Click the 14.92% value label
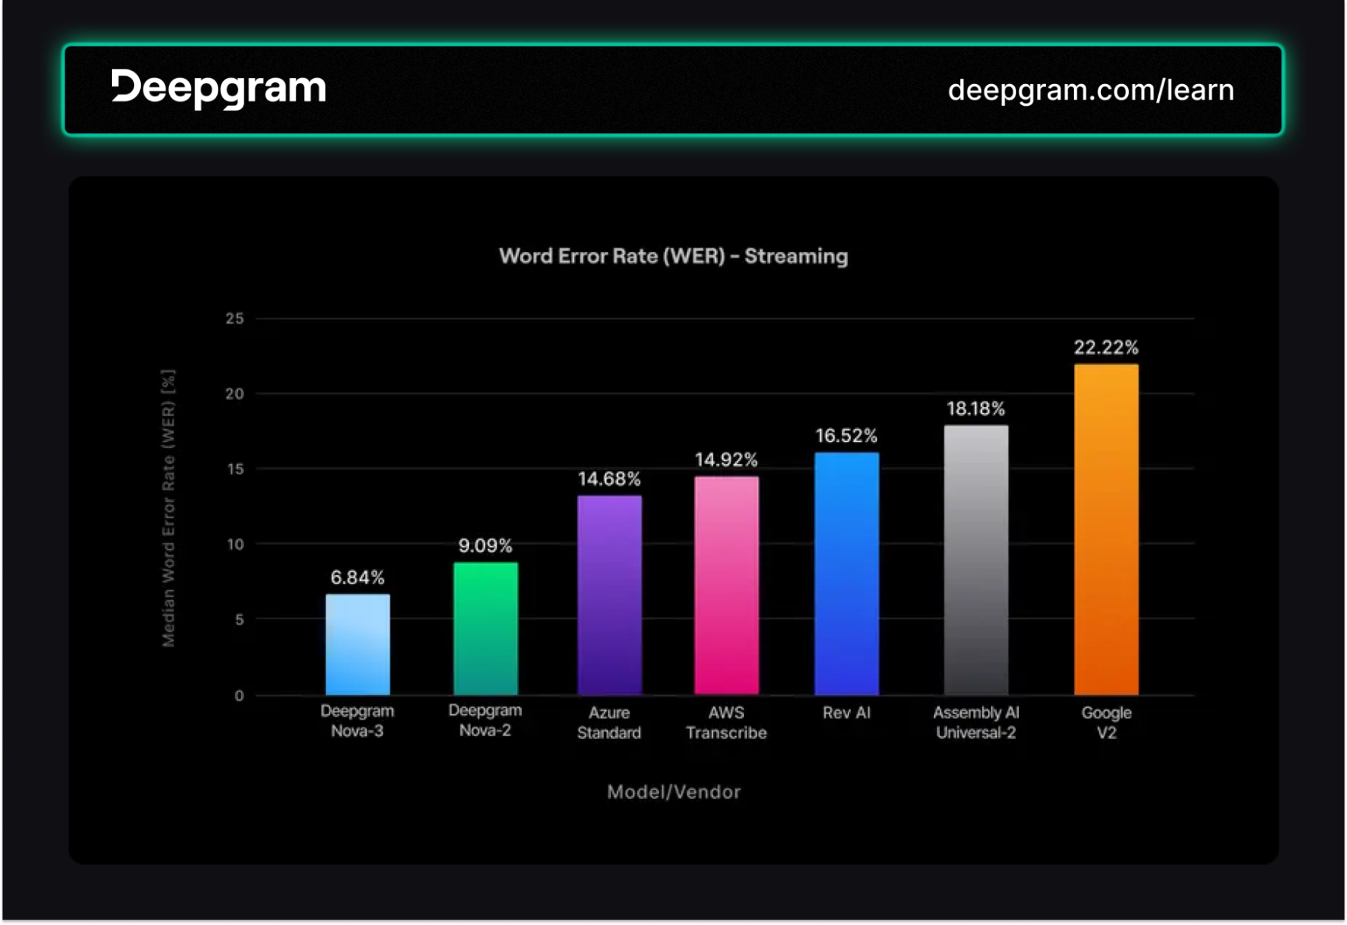 pos(726,460)
